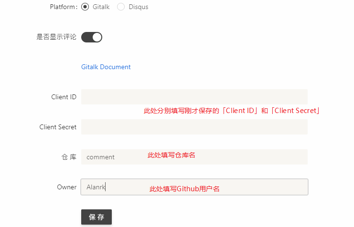Click the Owner field containing Alanrk

coord(194,187)
